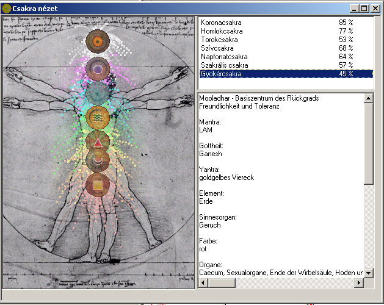384x305 pixels.
Task: Select the teal throat chakra icon
Action: point(97,93)
